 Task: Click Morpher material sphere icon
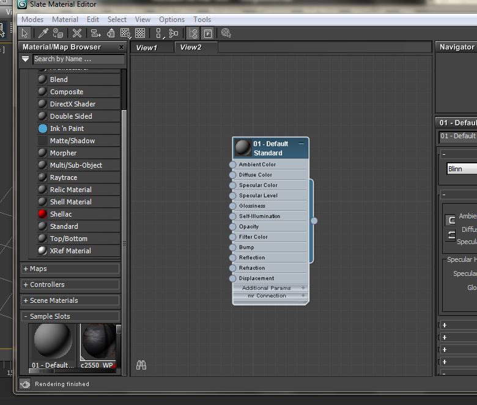43,153
